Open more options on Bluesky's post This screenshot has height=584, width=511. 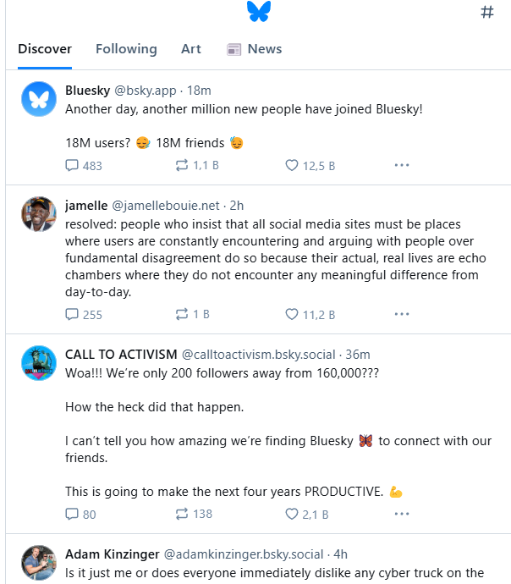tap(402, 166)
